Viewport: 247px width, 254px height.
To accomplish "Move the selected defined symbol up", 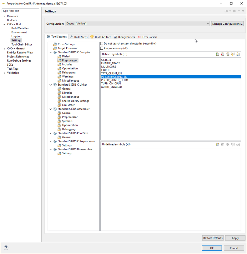I will coord(233,54).
